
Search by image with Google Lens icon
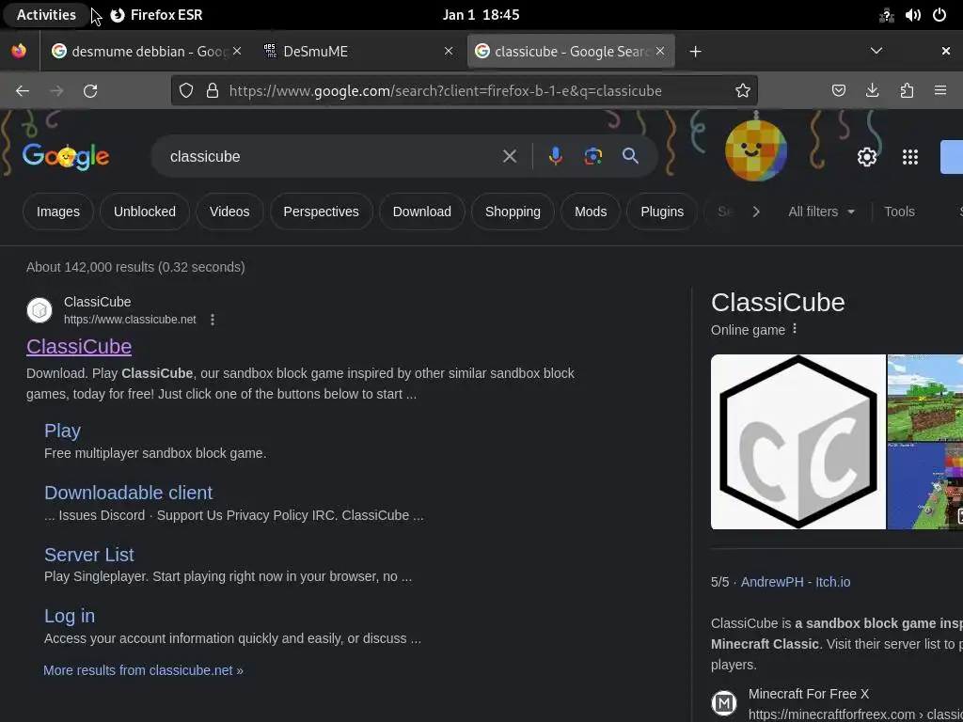click(x=592, y=157)
